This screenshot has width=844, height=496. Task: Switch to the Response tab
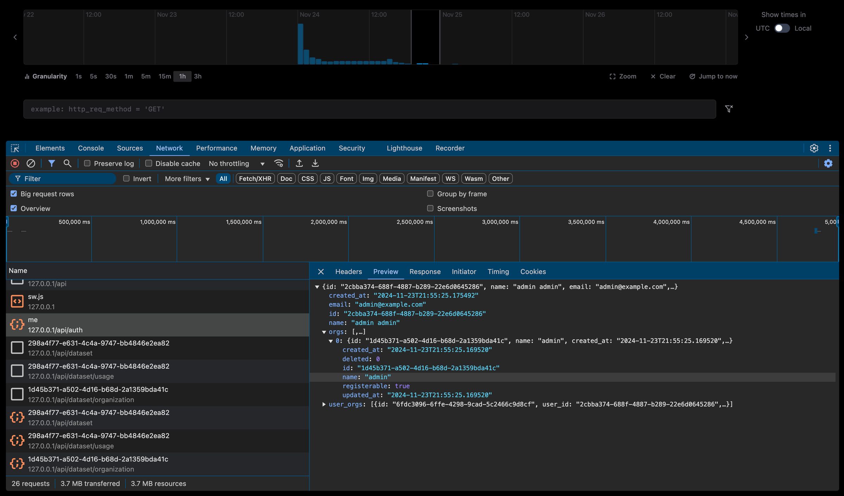pyautogui.click(x=425, y=272)
